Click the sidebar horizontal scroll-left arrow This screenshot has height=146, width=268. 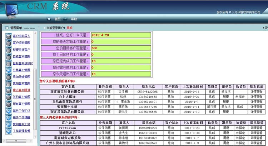4,141
